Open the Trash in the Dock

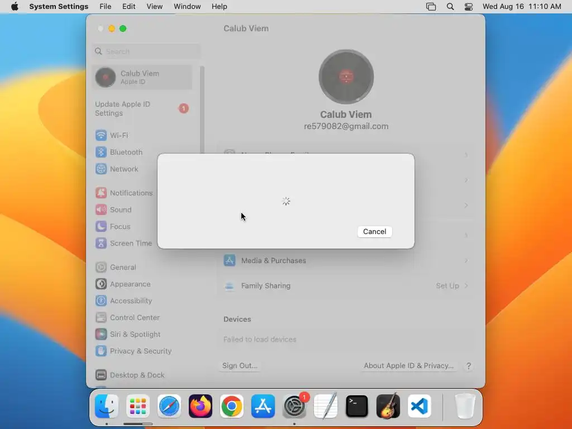(x=465, y=406)
